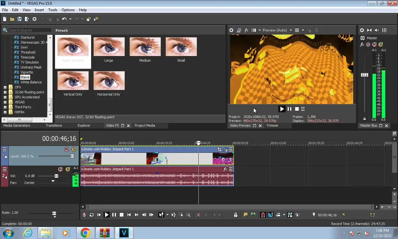Open Mixing Console from Master Bus toolbar
Screen dimensions: 398x239
click(x=384, y=30)
